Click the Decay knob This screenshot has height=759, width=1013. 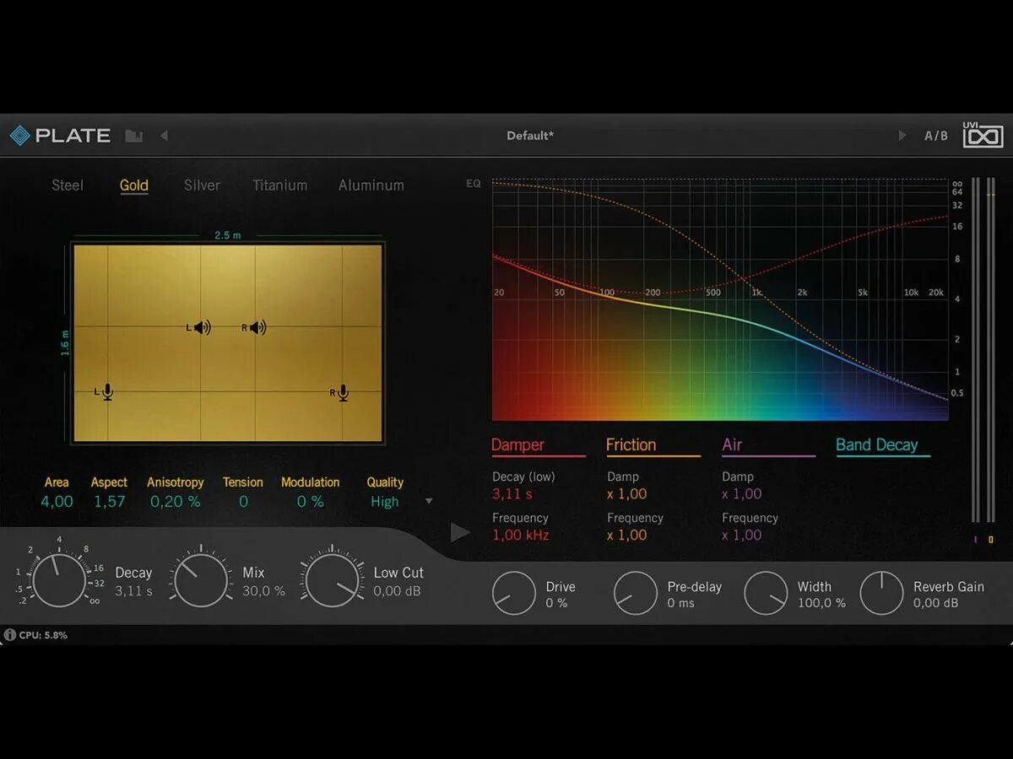point(59,579)
